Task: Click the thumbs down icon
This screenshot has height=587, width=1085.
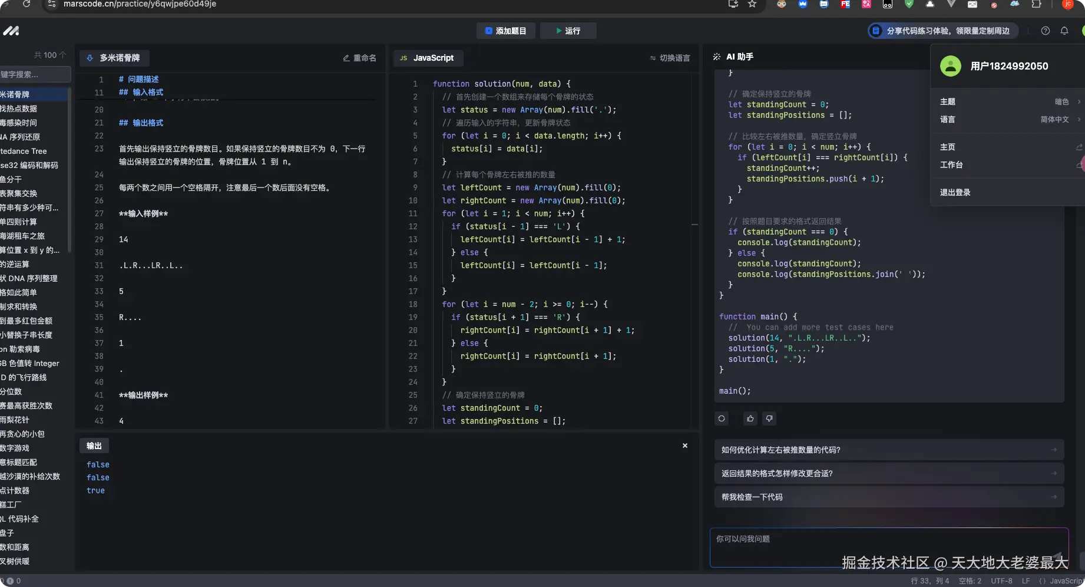Action: 769,418
